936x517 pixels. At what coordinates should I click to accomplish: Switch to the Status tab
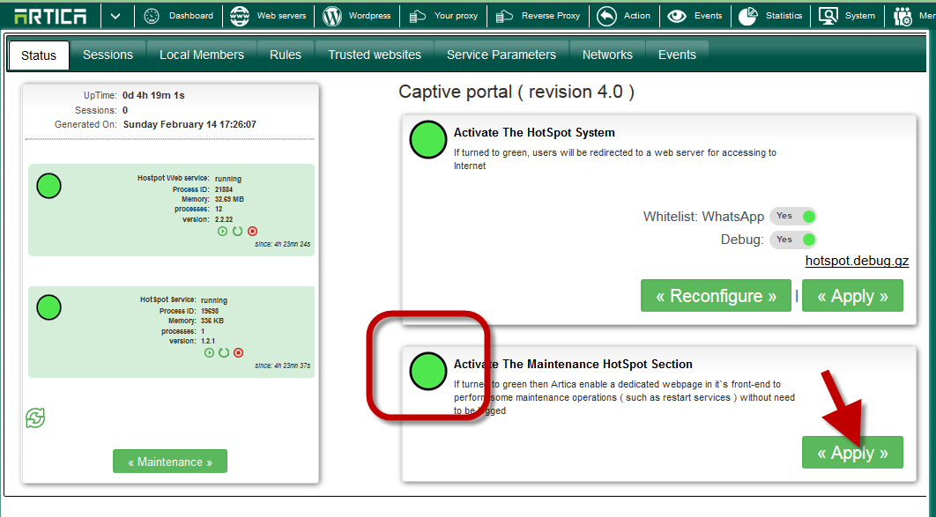[39, 55]
